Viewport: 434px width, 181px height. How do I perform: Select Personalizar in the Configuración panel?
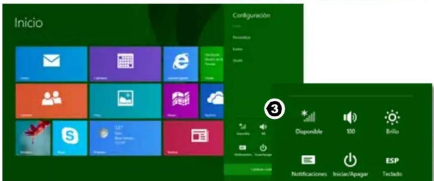241,38
